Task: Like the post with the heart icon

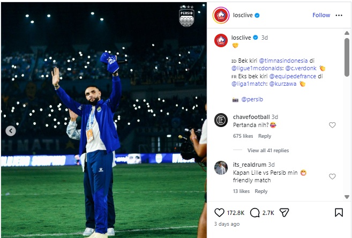Action: (x=219, y=213)
